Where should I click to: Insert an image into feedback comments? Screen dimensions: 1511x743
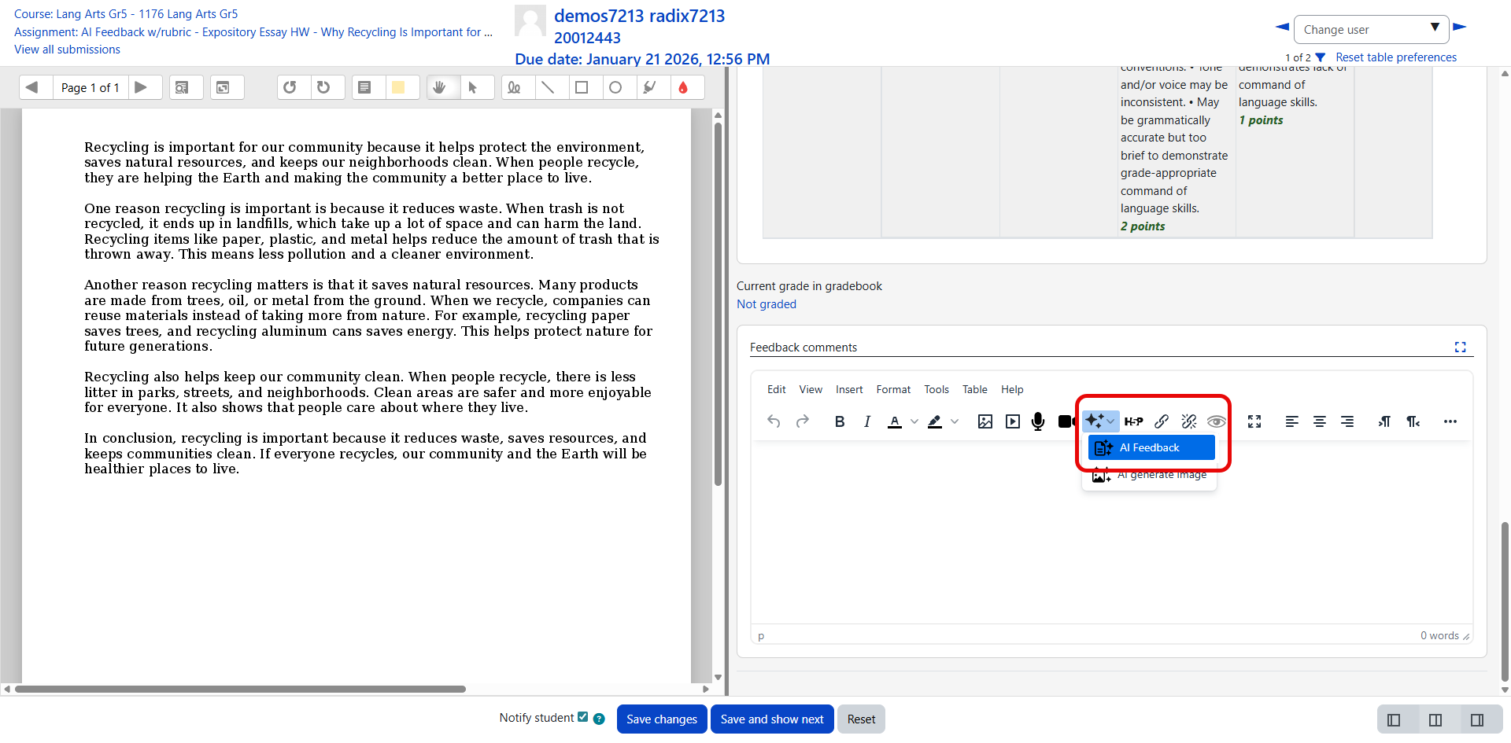coord(985,421)
